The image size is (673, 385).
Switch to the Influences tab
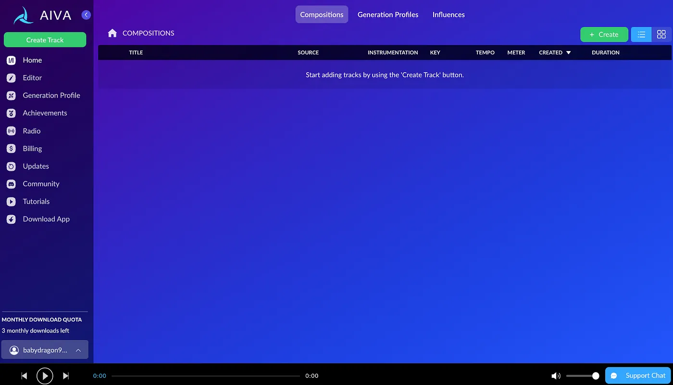[x=449, y=14]
